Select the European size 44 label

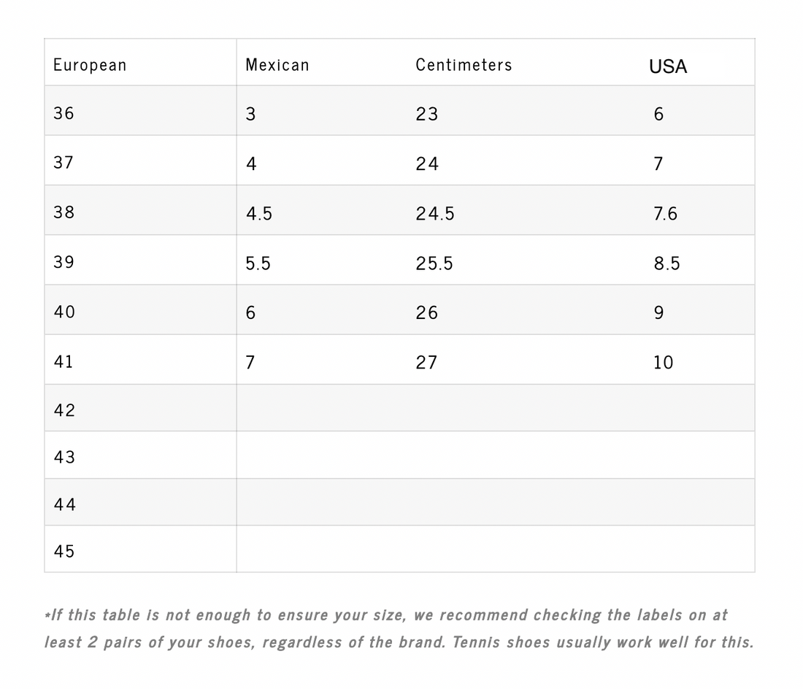64,504
